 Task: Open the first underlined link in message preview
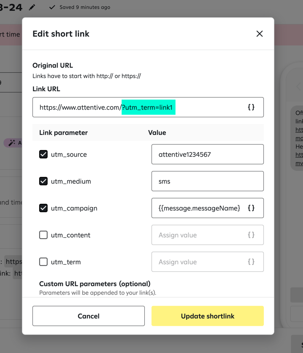299,130
